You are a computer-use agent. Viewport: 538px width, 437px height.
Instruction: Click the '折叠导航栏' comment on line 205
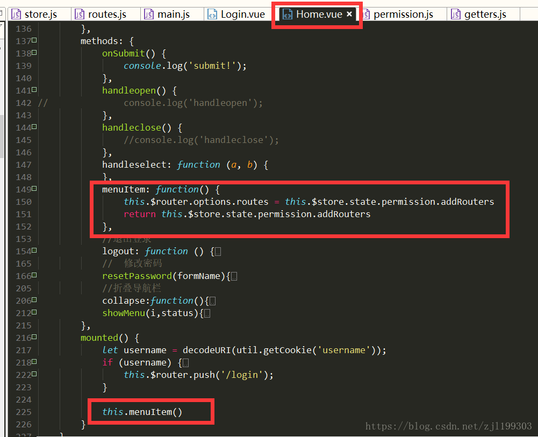coord(137,288)
